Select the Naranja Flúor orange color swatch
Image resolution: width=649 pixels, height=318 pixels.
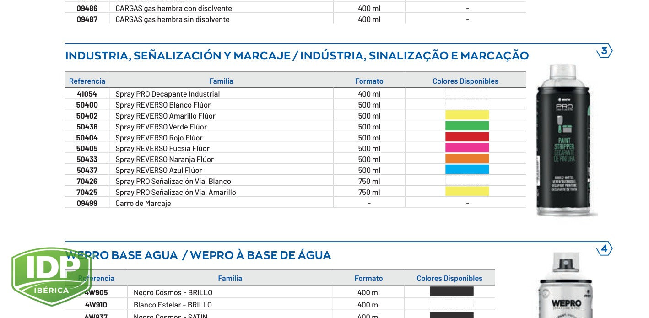(467, 159)
